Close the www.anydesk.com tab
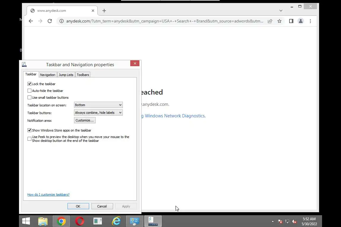The image size is (341, 227). tap(93, 11)
